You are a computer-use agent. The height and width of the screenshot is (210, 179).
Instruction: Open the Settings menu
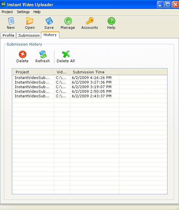[23, 12]
